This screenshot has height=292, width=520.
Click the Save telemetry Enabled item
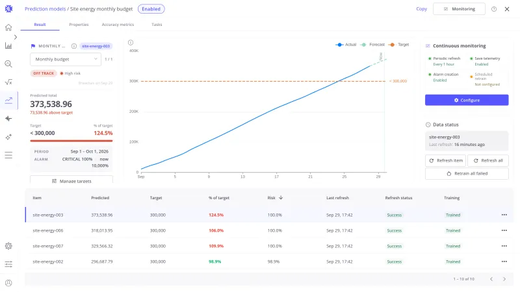click(x=485, y=61)
